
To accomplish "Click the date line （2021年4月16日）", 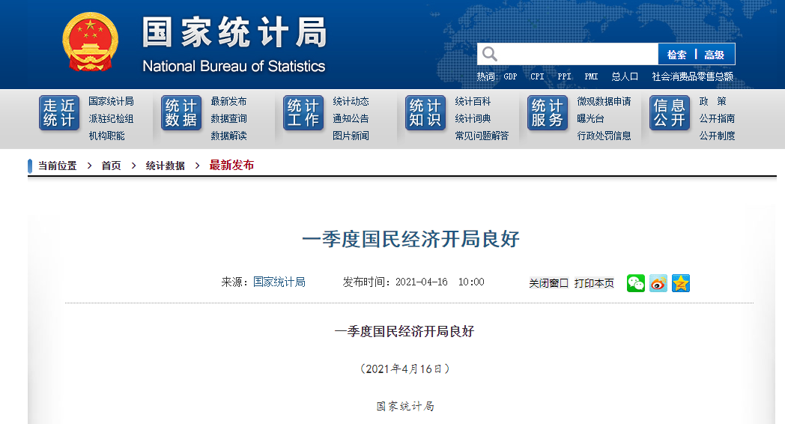I will point(404,369).
